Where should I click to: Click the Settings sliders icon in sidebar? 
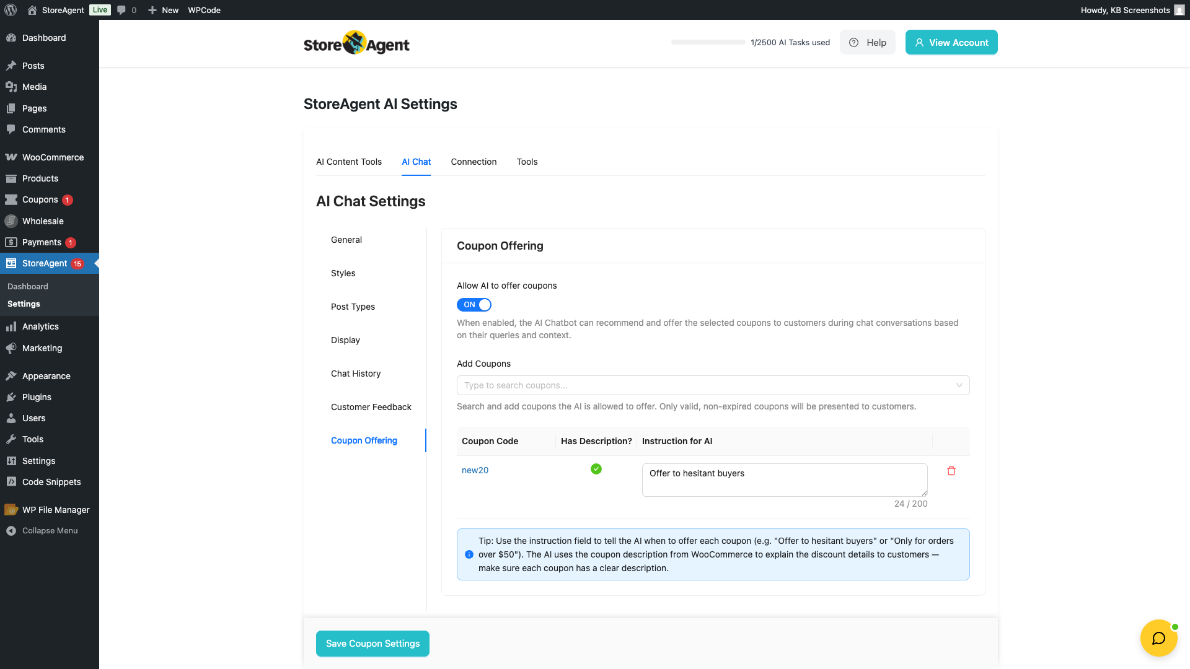[11, 461]
